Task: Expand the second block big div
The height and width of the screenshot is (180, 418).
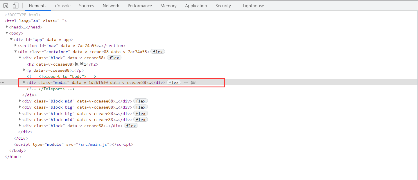Action: pyautogui.click(x=20, y=113)
